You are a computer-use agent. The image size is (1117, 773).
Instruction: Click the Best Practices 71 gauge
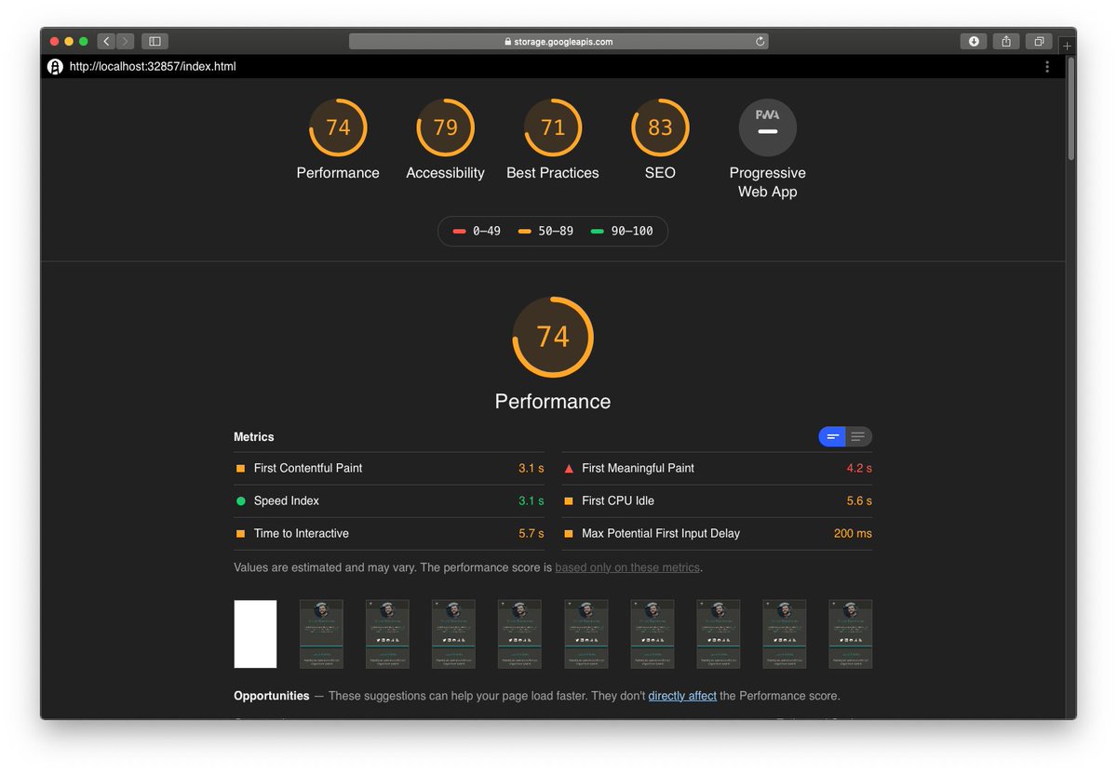coord(553,127)
